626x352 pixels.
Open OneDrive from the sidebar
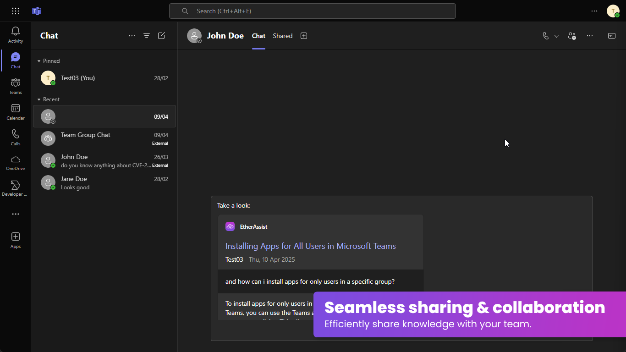click(16, 163)
